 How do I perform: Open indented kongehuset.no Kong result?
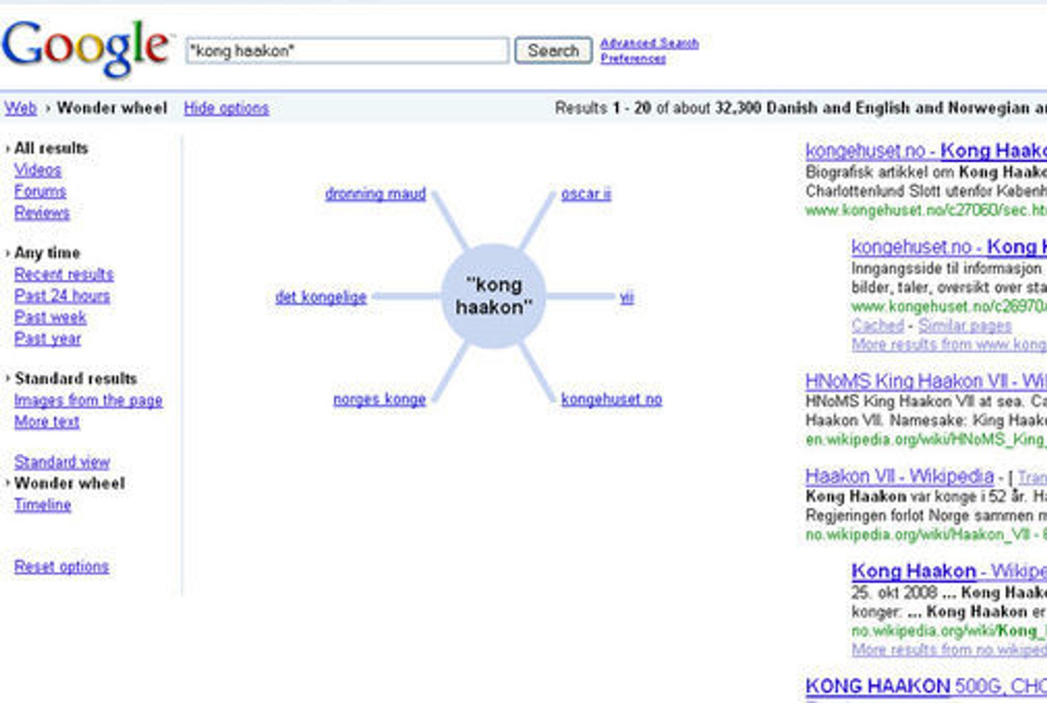pos(949,247)
